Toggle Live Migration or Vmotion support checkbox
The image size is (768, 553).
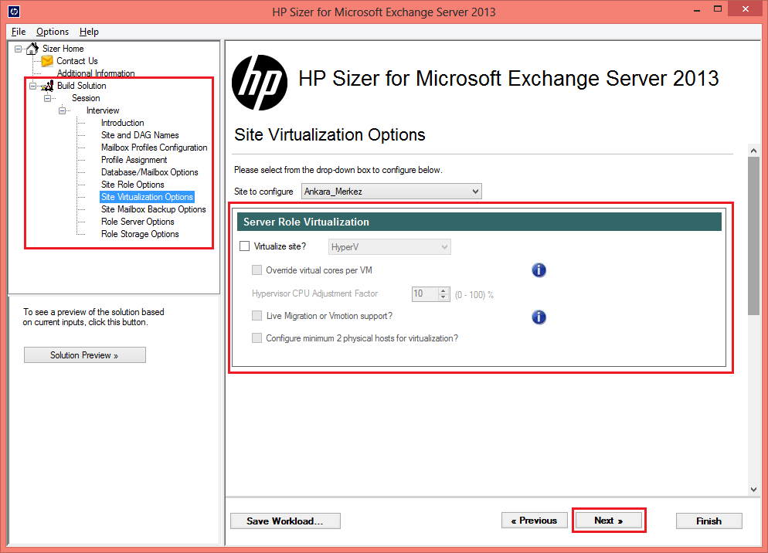257,315
